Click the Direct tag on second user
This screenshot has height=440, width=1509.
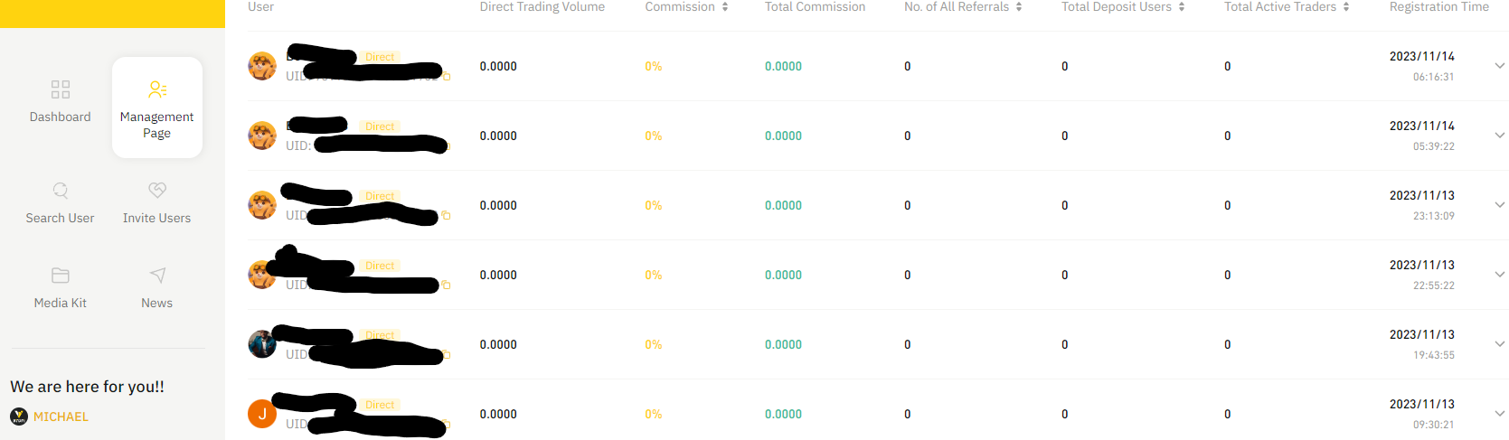click(380, 126)
